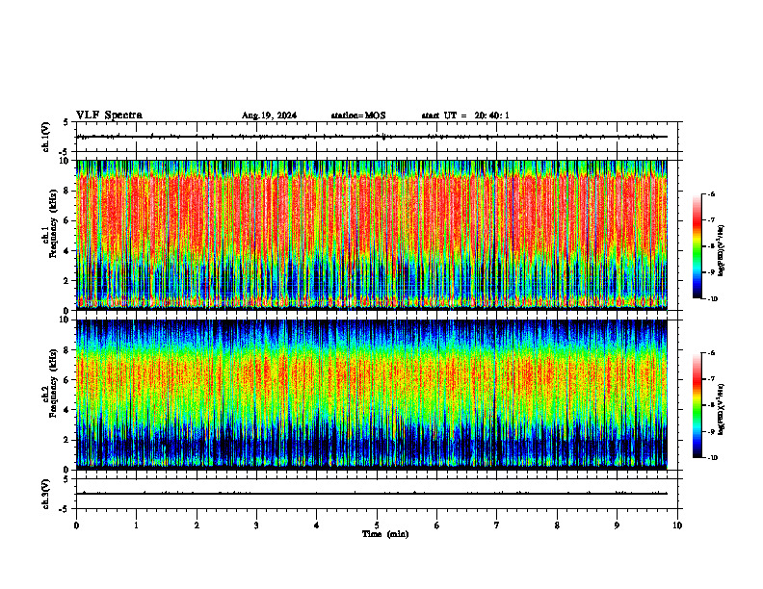Screen dimensions: 763x589
Task: Select the "start UT = 20:40: 1" text
Action: click(x=465, y=115)
